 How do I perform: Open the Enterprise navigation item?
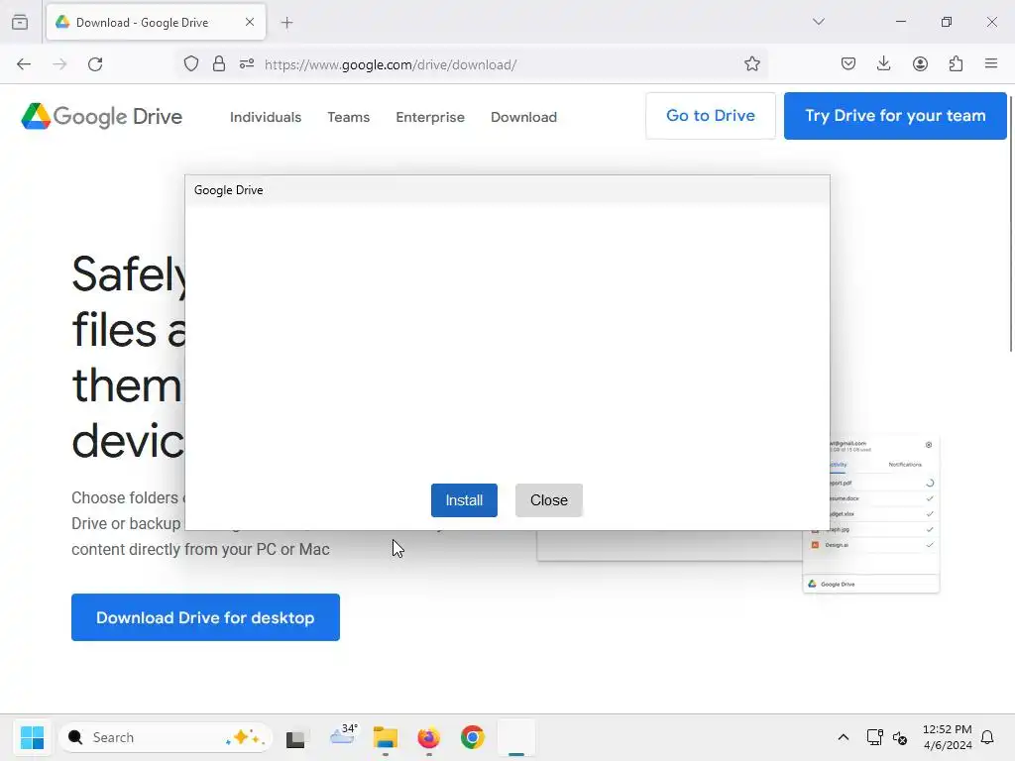(430, 117)
